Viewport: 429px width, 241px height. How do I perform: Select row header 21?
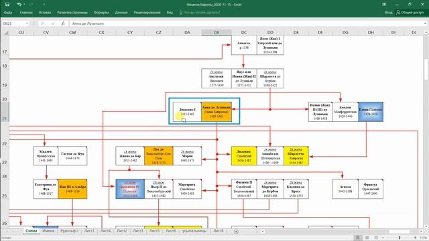[5, 112]
